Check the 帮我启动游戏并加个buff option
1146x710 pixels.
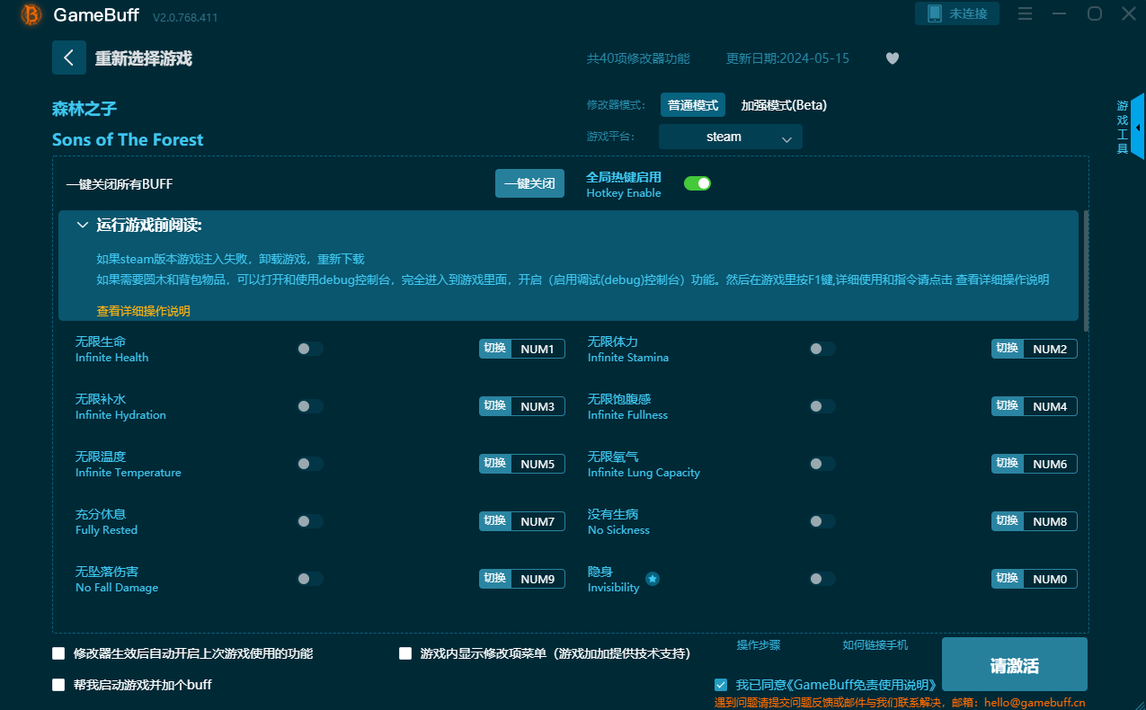point(57,684)
